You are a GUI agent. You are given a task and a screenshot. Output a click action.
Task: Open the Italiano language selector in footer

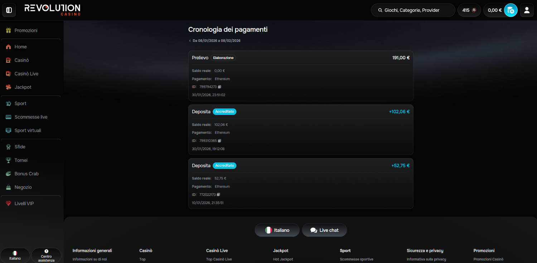click(277, 230)
